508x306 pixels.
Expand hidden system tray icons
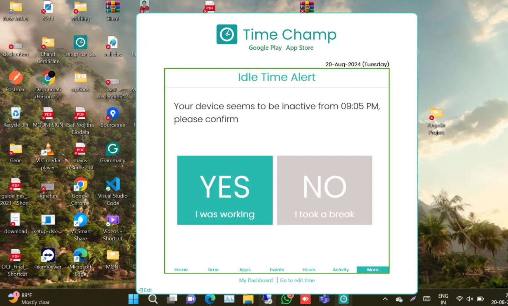(x=385, y=298)
